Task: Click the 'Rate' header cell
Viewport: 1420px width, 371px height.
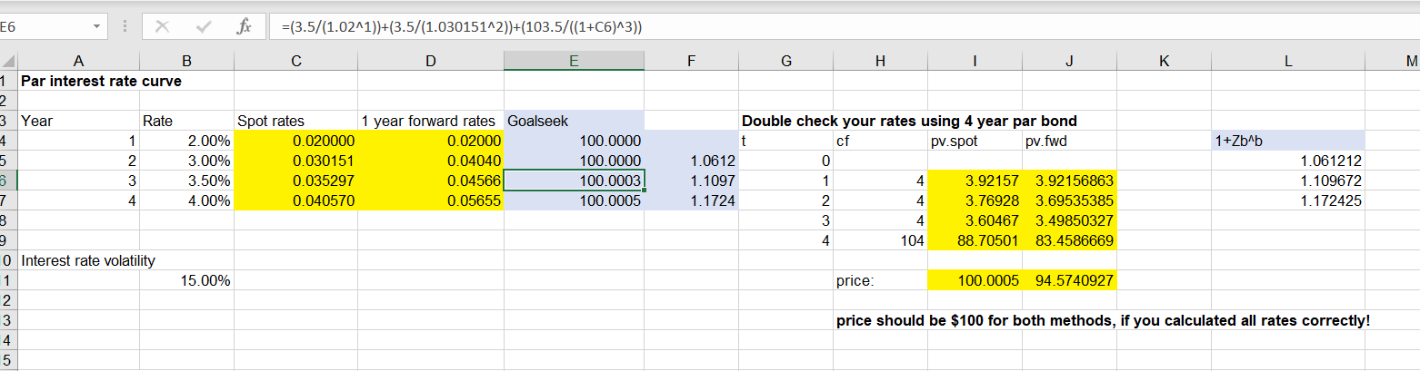Action: tap(186, 121)
